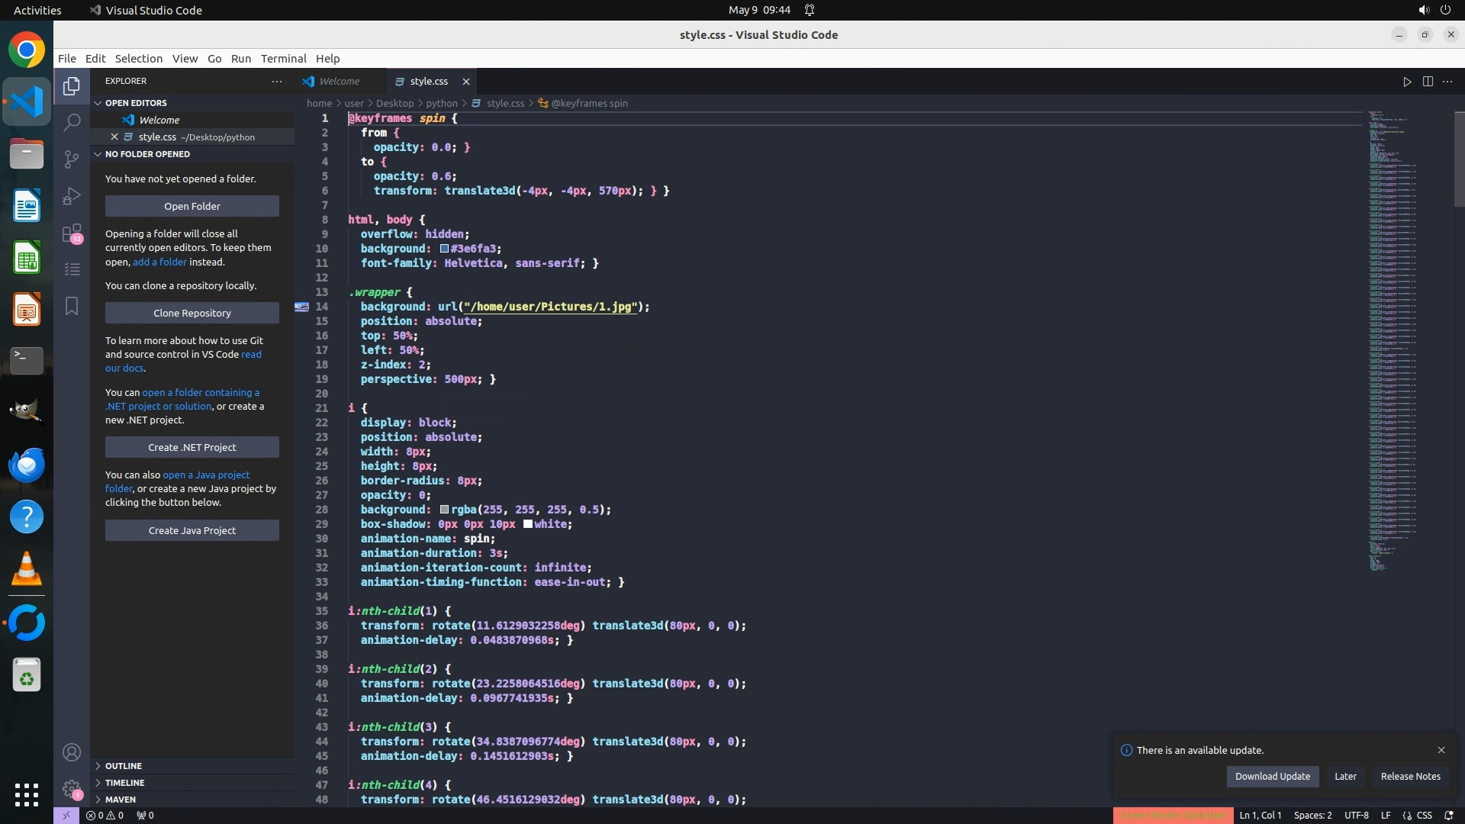Image resolution: width=1465 pixels, height=824 pixels.
Task: Click the #3e6fa3 color swatch
Action: click(x=444, y=249)
